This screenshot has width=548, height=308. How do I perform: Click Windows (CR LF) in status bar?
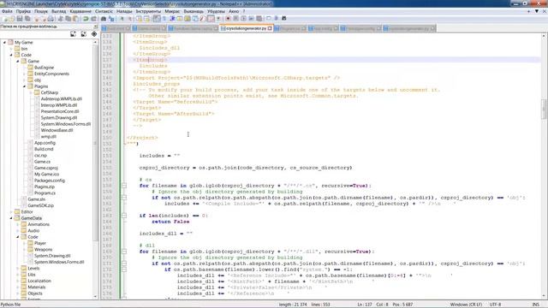click(466, 305)
